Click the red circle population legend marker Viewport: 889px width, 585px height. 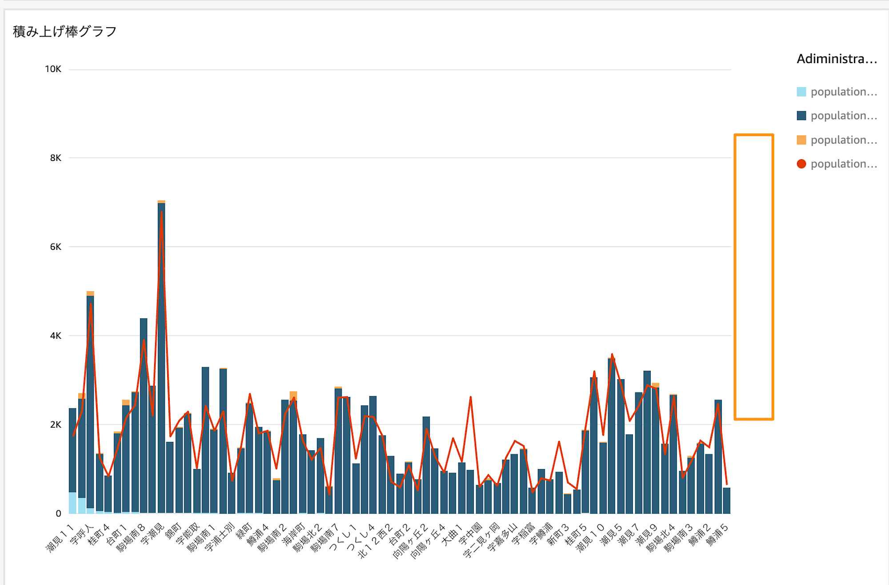point(801,164)
